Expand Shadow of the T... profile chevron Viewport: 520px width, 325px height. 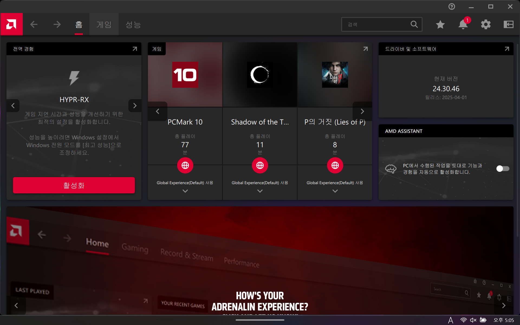(260, 191)
